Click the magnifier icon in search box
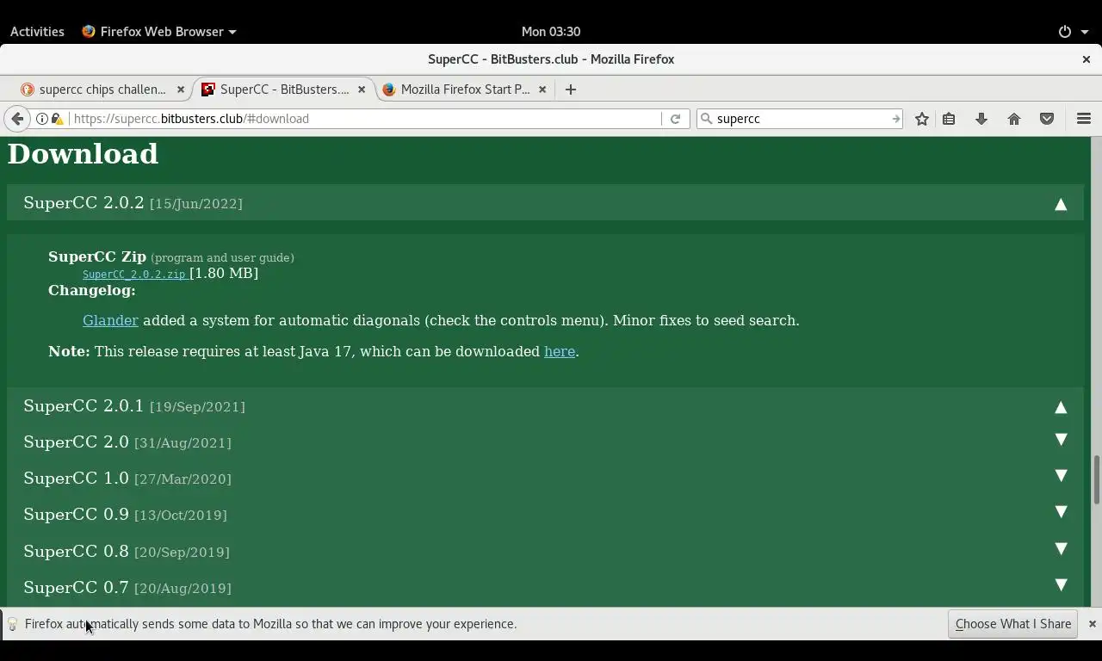1102x661 pixels. [x=707, y=119]
